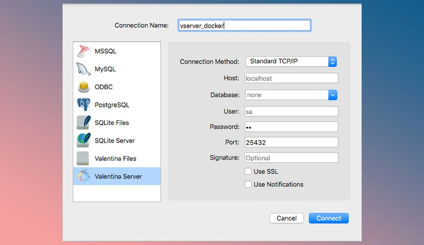424x245 pixels.
Task: Click the MSSQL label in the list
Action: coord(105,51)
